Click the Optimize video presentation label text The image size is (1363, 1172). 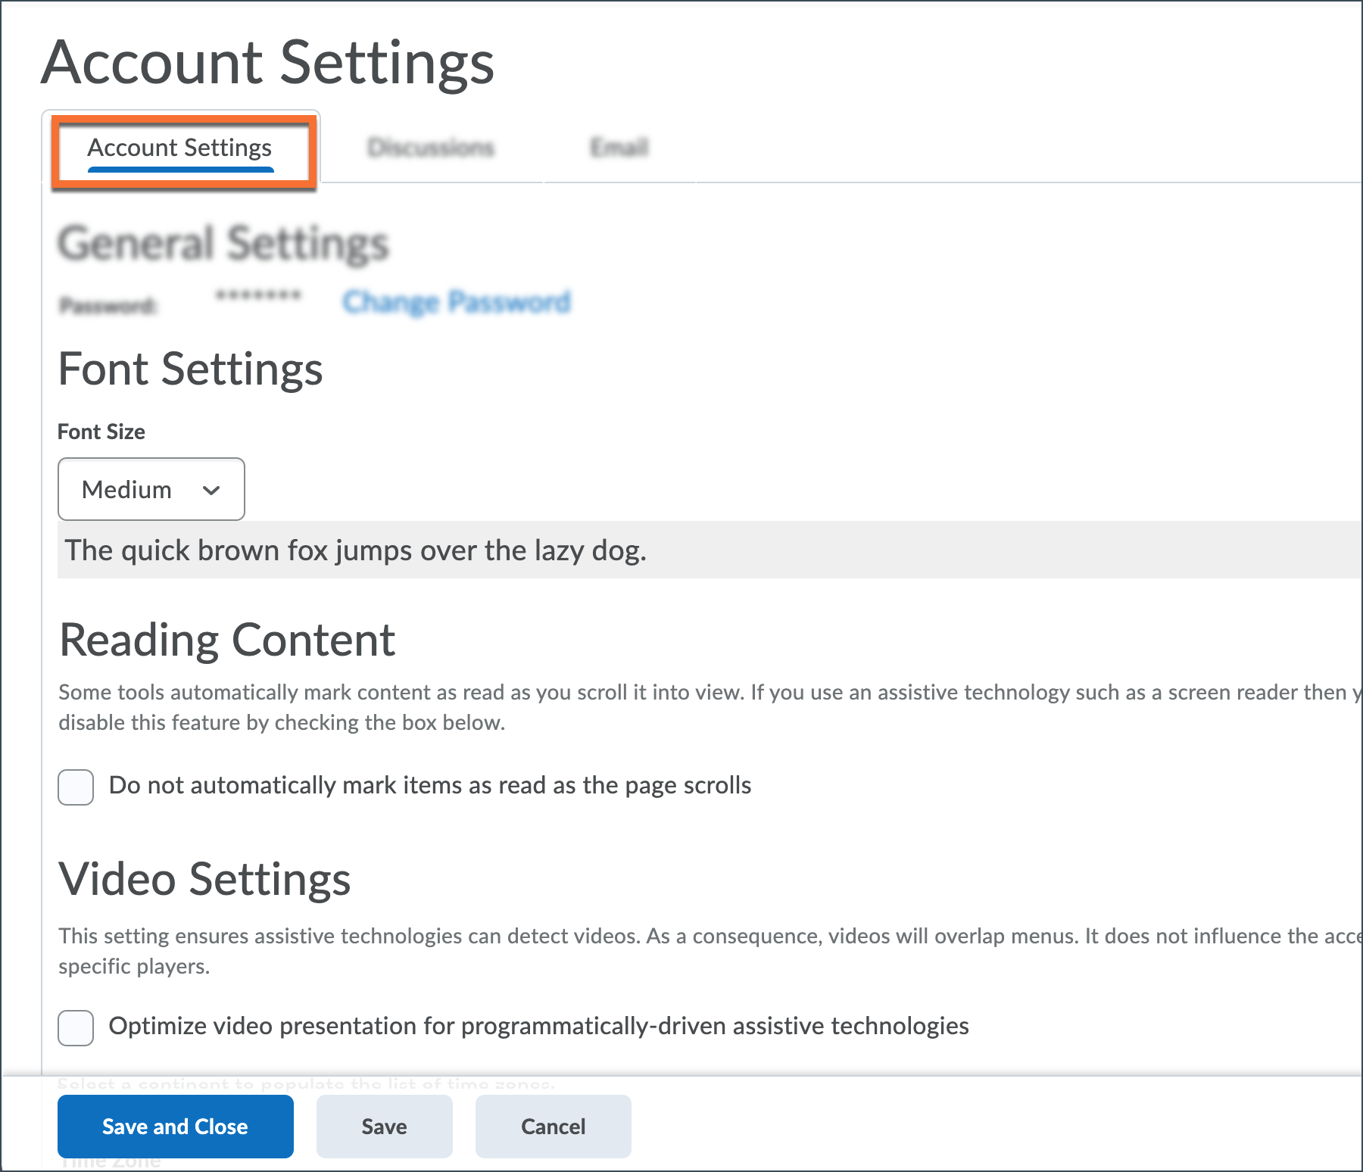coord(538,1026)
